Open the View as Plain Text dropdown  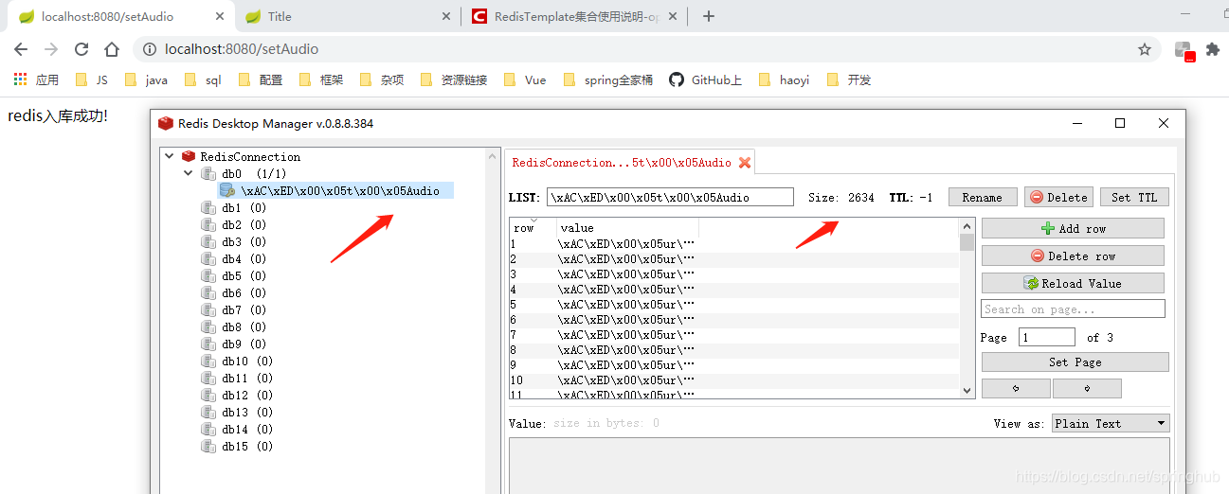coord(1111,424)
